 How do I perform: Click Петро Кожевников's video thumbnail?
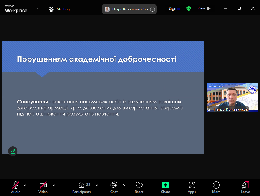click(232, 97)
